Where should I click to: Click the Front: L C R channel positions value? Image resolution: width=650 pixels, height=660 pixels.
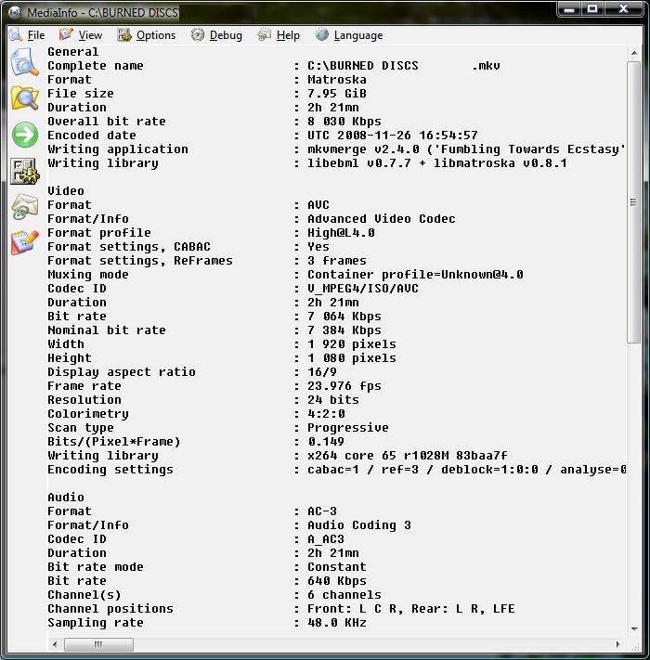pos(411,608)
